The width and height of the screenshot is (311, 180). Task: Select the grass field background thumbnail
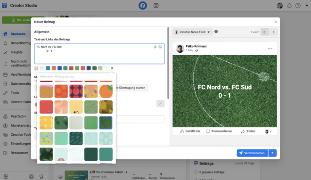coord(106,123)
